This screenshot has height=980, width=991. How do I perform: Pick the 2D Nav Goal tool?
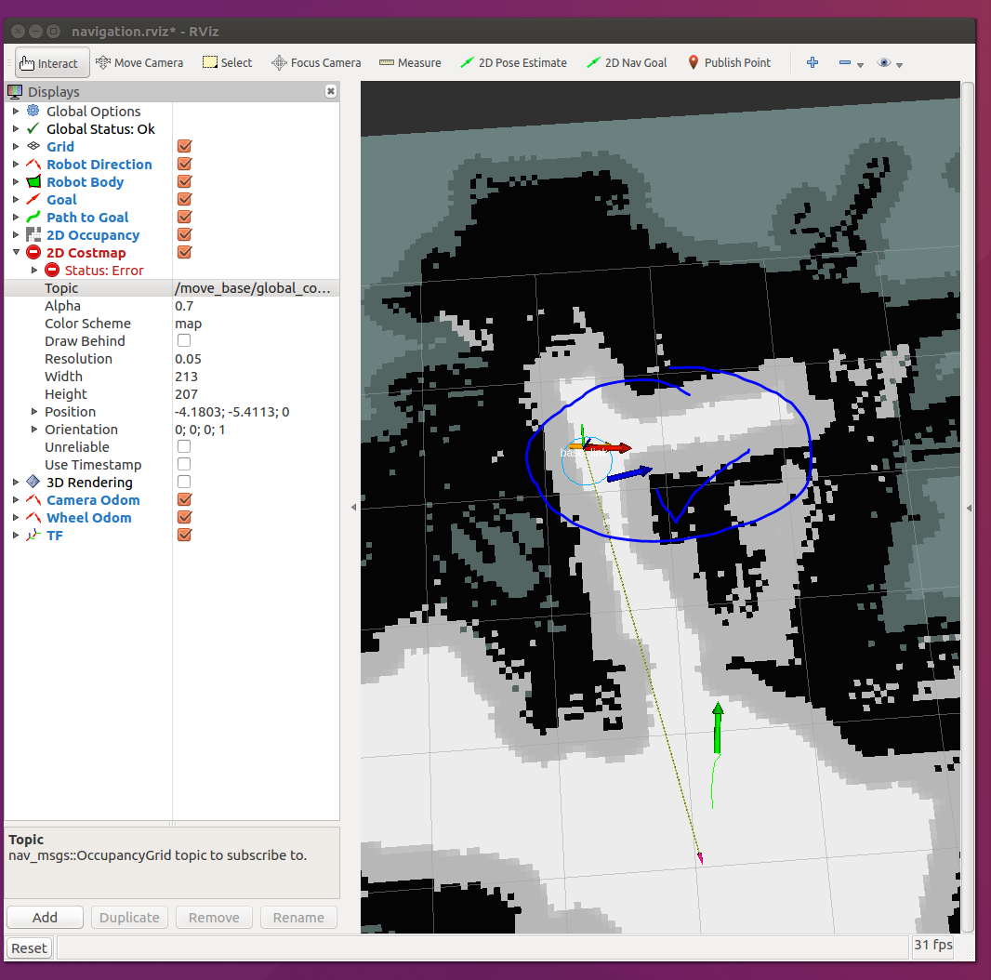(x=627, y=62)
